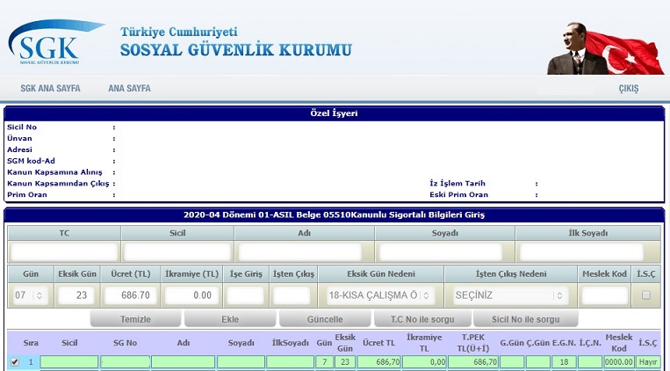Screen dimensions: 670x371
Task: Open Eksik Gün Nedeni dropdown
Action: (381, 295)
